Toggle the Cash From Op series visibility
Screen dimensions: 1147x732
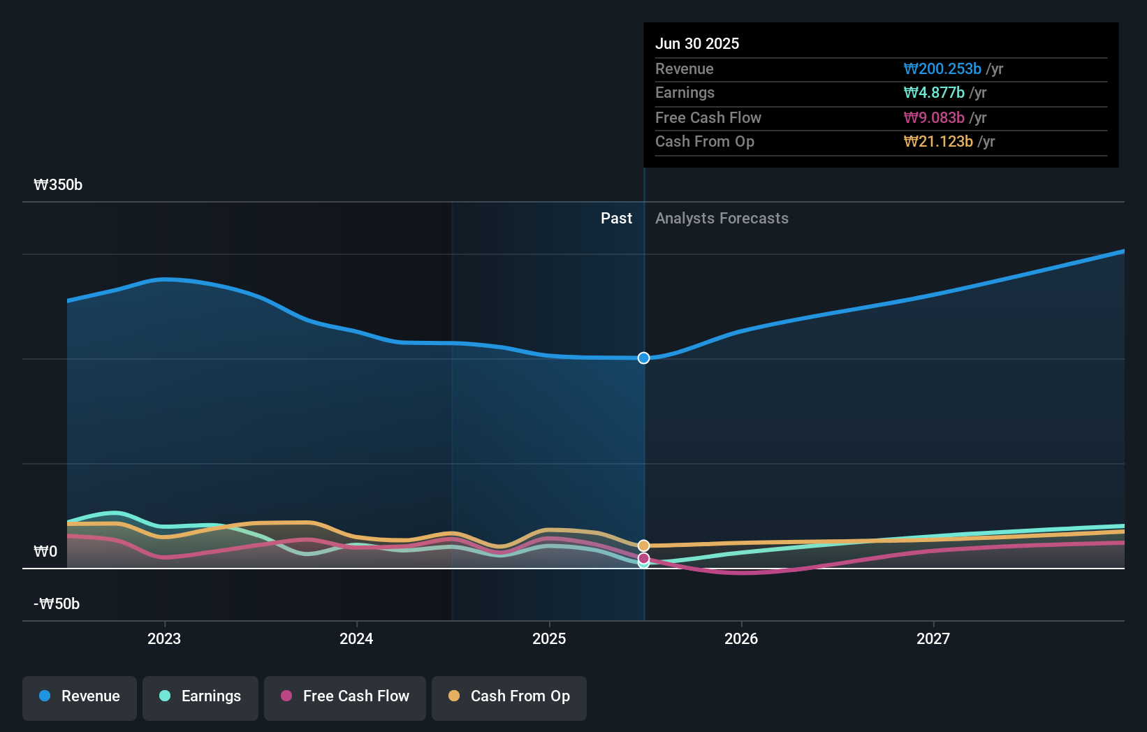pos(509,696)
